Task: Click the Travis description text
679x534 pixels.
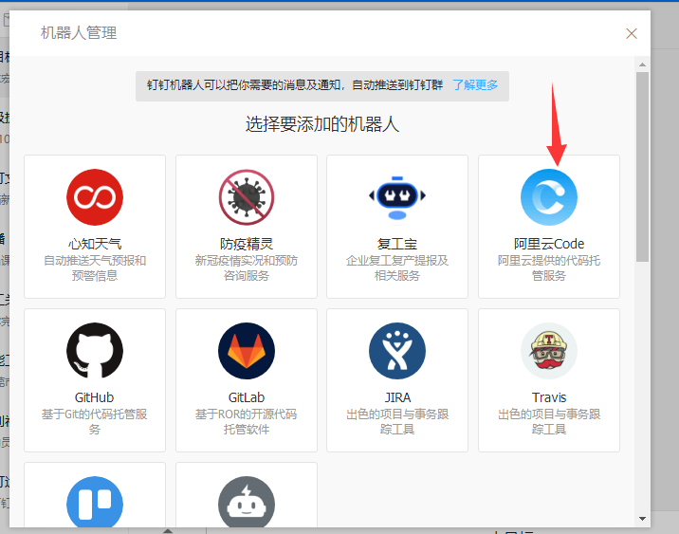Action: click(548, 422)
